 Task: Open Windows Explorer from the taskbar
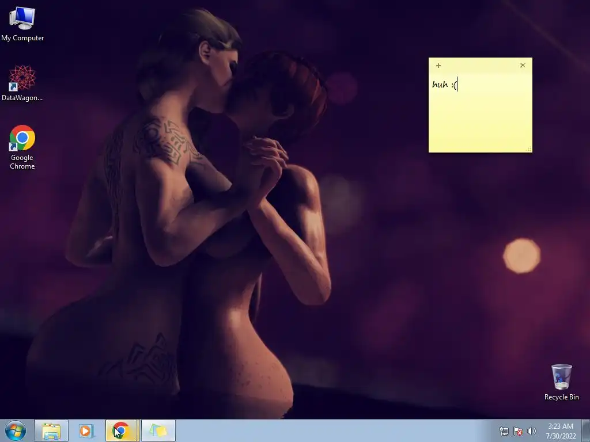click(x=51, y=430)
